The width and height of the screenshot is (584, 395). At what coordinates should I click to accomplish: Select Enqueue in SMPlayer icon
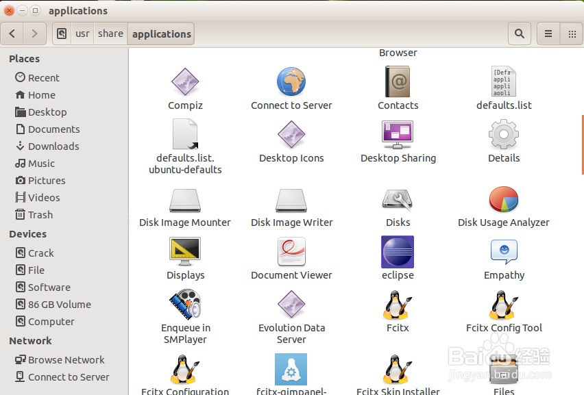tap(185, 304)
